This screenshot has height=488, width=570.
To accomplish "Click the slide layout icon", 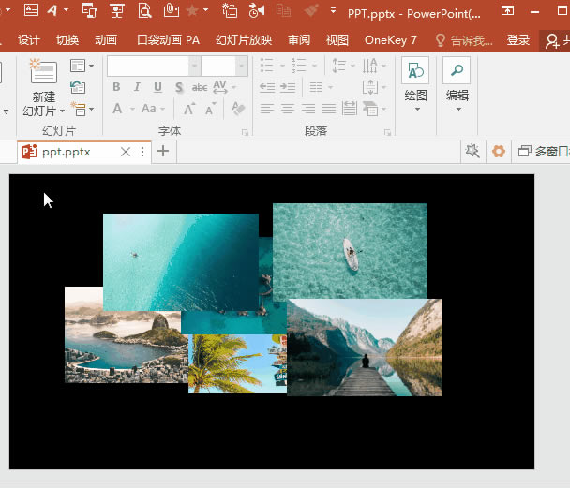I will 77,66.
